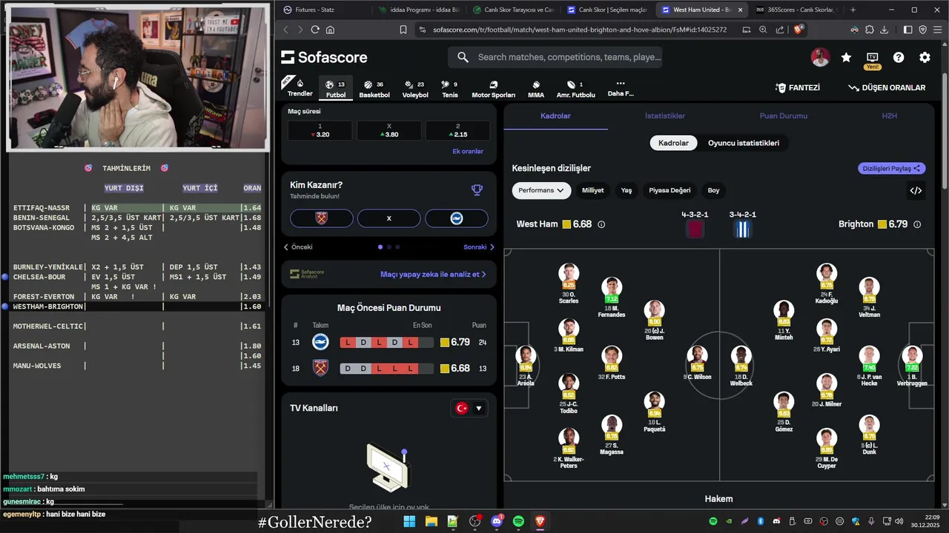Viewport: 949px width, 533px height.
Task: Click Maçı yapay zeka ile analiz et
Action: tap(433, 274)
